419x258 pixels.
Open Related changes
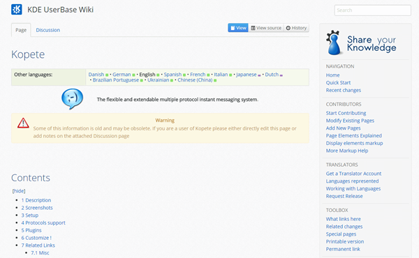(344, 227)
